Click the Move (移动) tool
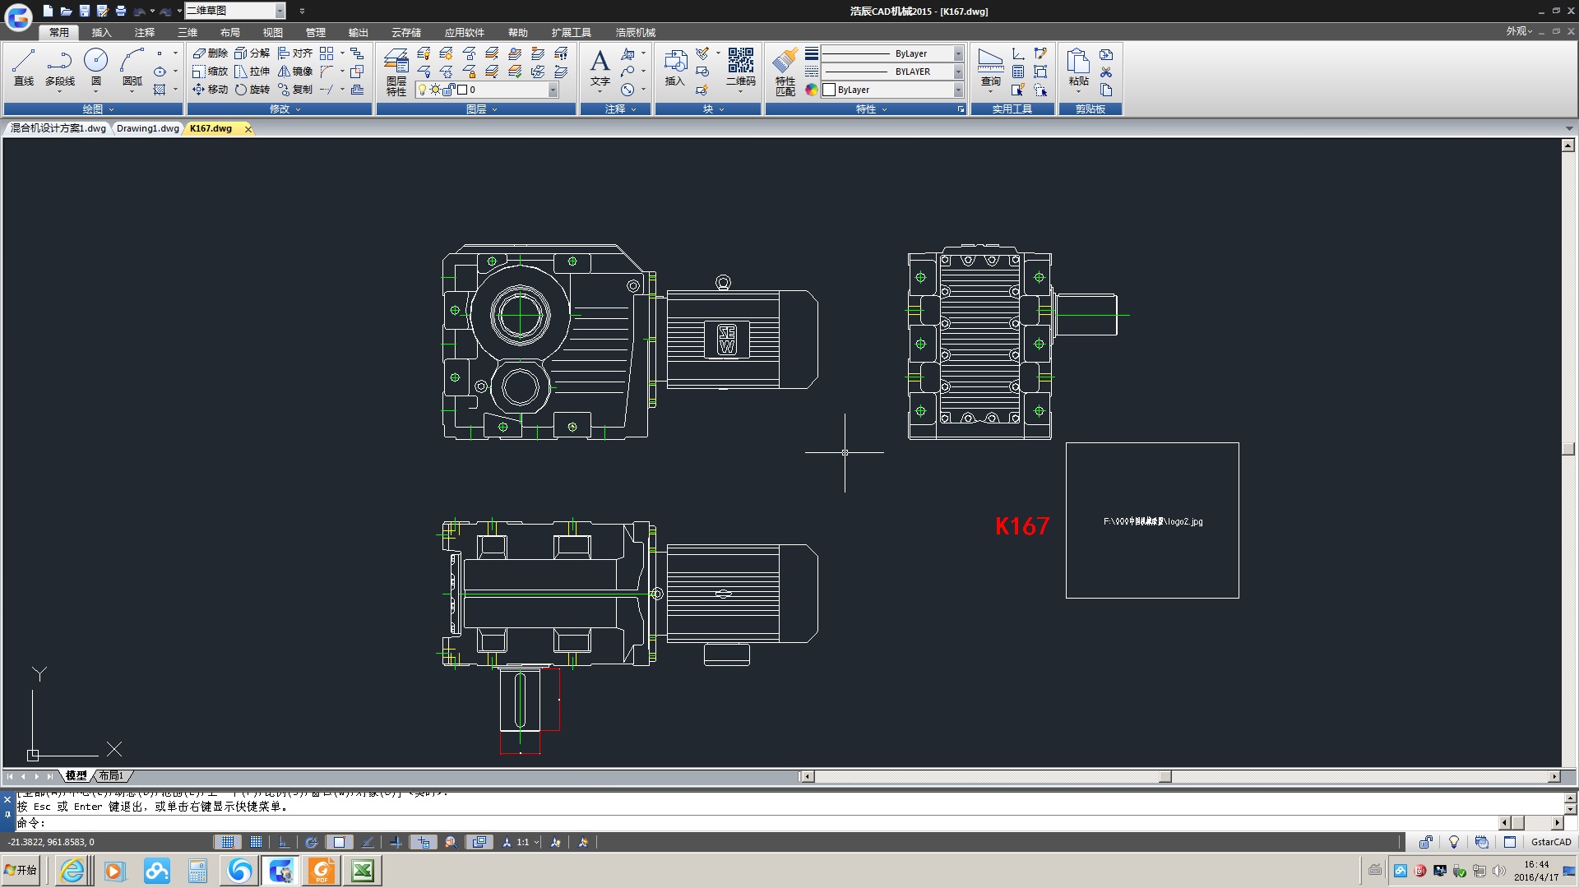 tap(210, 90)
